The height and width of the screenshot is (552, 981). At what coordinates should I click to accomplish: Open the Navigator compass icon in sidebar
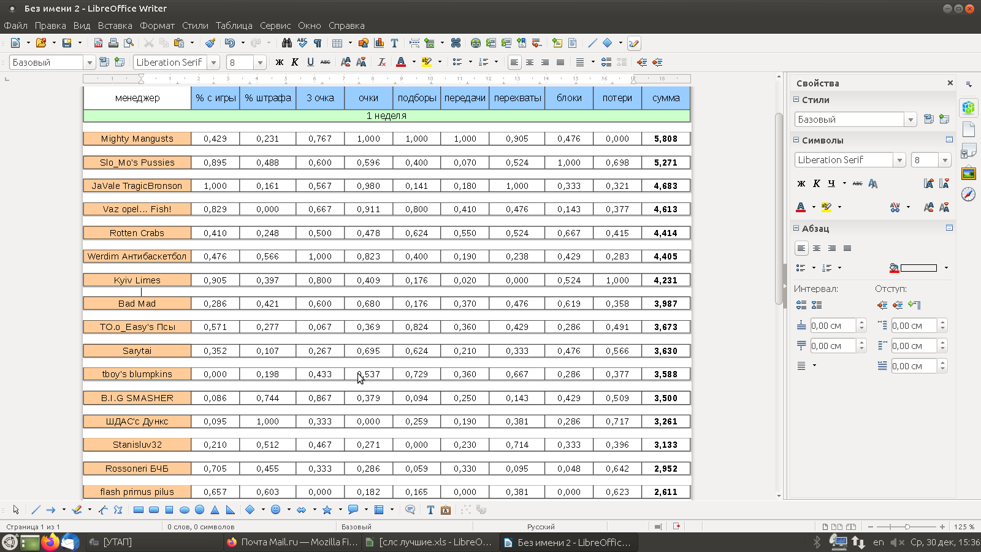[x=968, y=194]
